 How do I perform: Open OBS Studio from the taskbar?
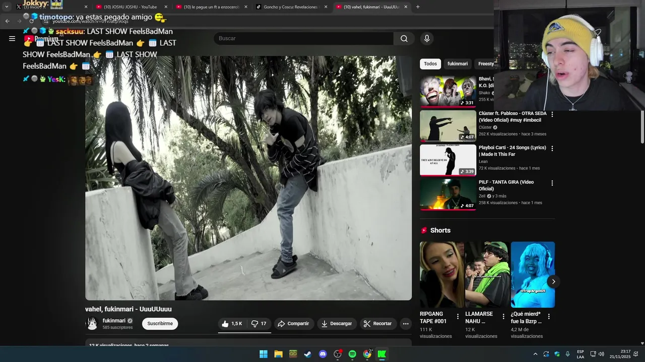click(x=338, y=354)
